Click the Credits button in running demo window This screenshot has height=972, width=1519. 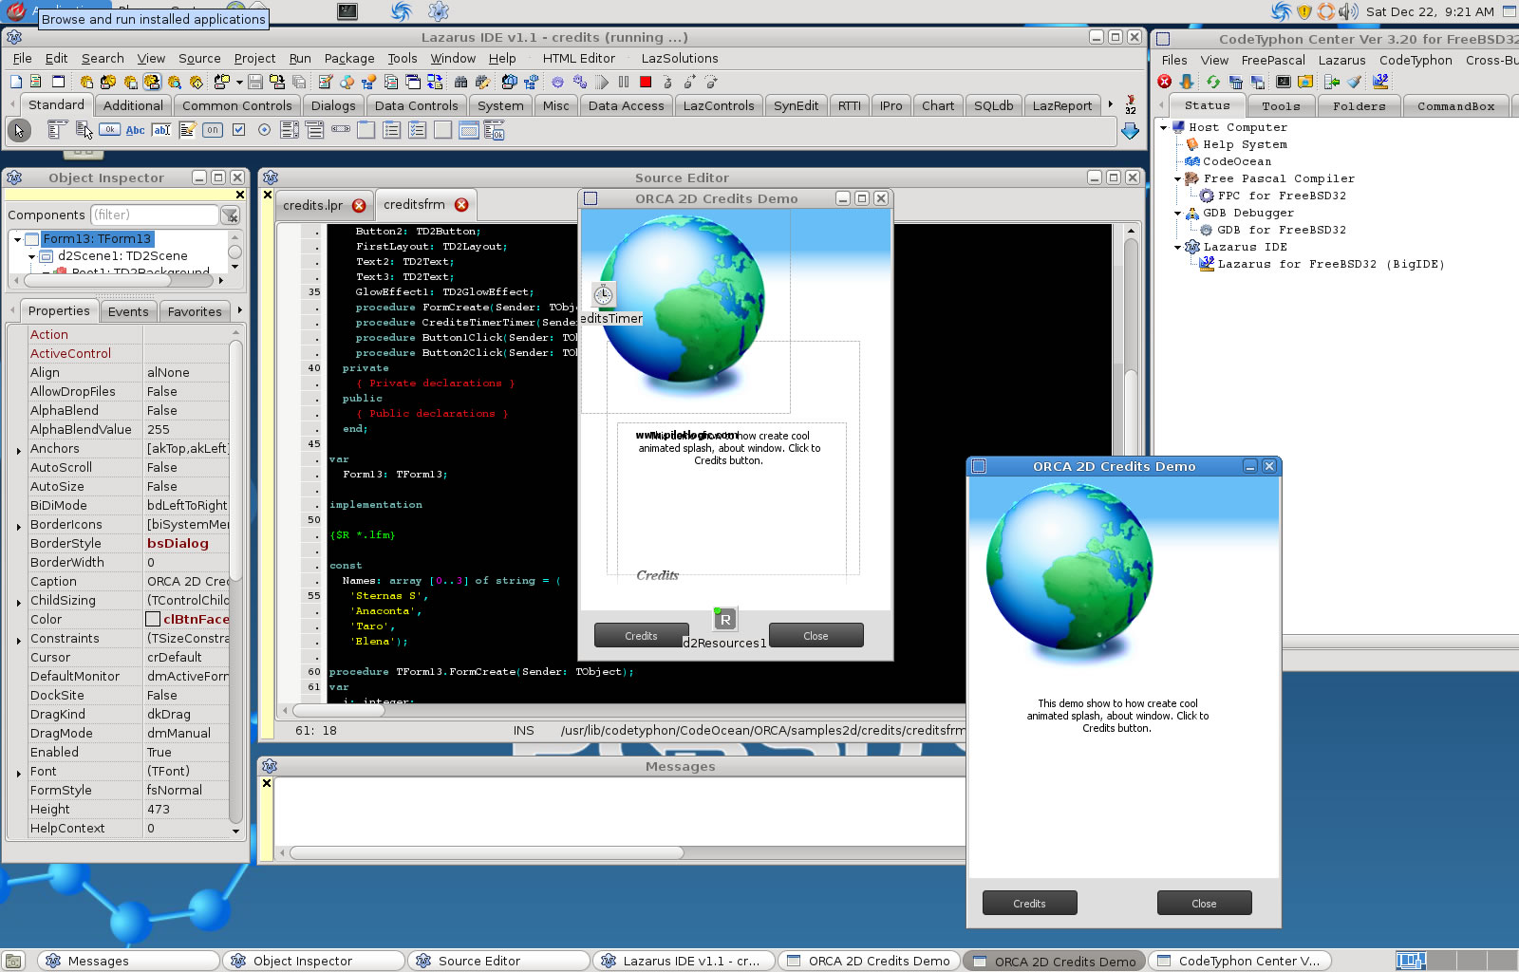[1029, 903]
